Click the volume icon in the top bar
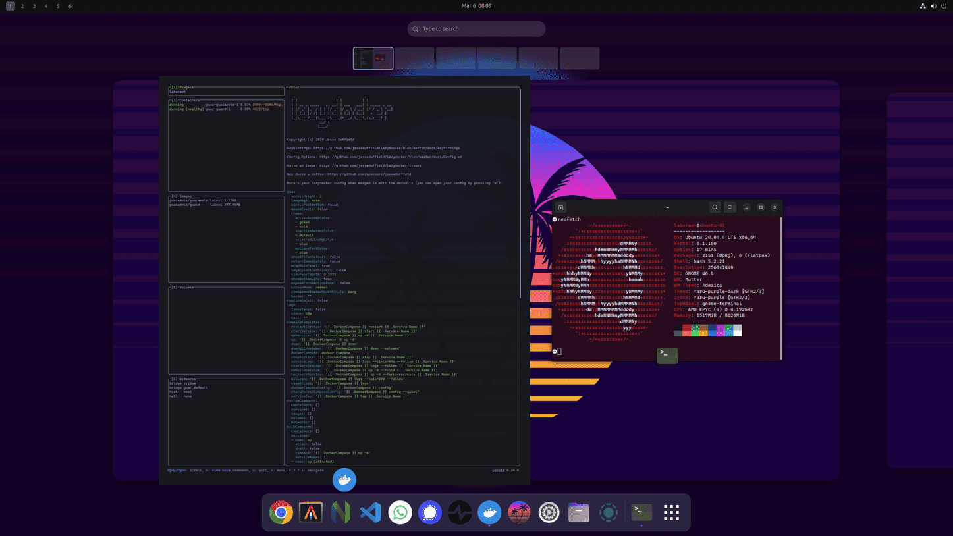This screenshot has width=953, height=536. point(933,6)
